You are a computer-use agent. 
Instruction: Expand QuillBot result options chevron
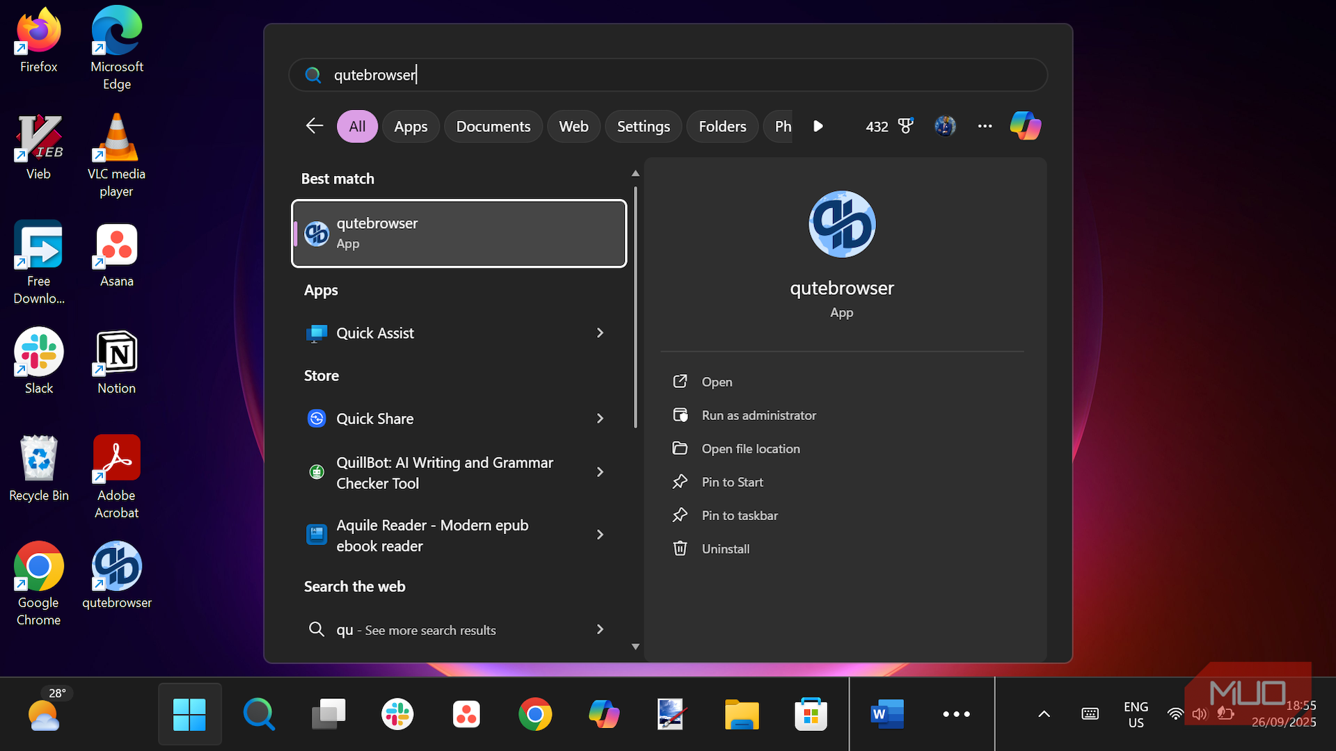(600, 472)
